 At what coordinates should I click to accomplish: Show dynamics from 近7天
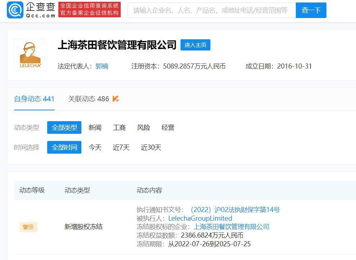[x=121, y=147]
